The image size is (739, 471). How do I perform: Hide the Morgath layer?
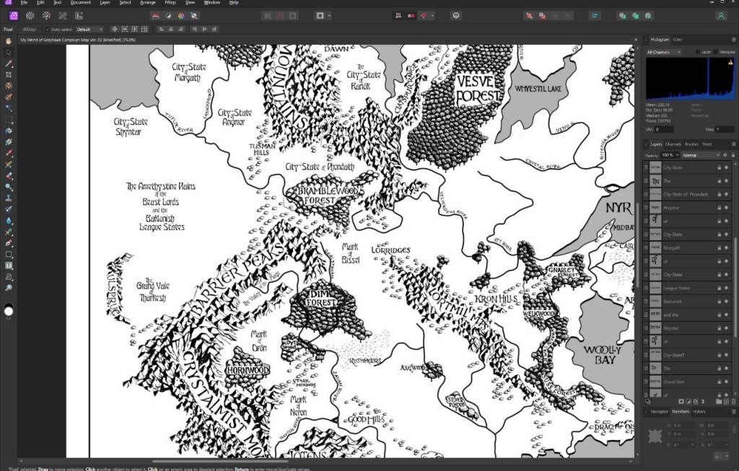[726, 247]
